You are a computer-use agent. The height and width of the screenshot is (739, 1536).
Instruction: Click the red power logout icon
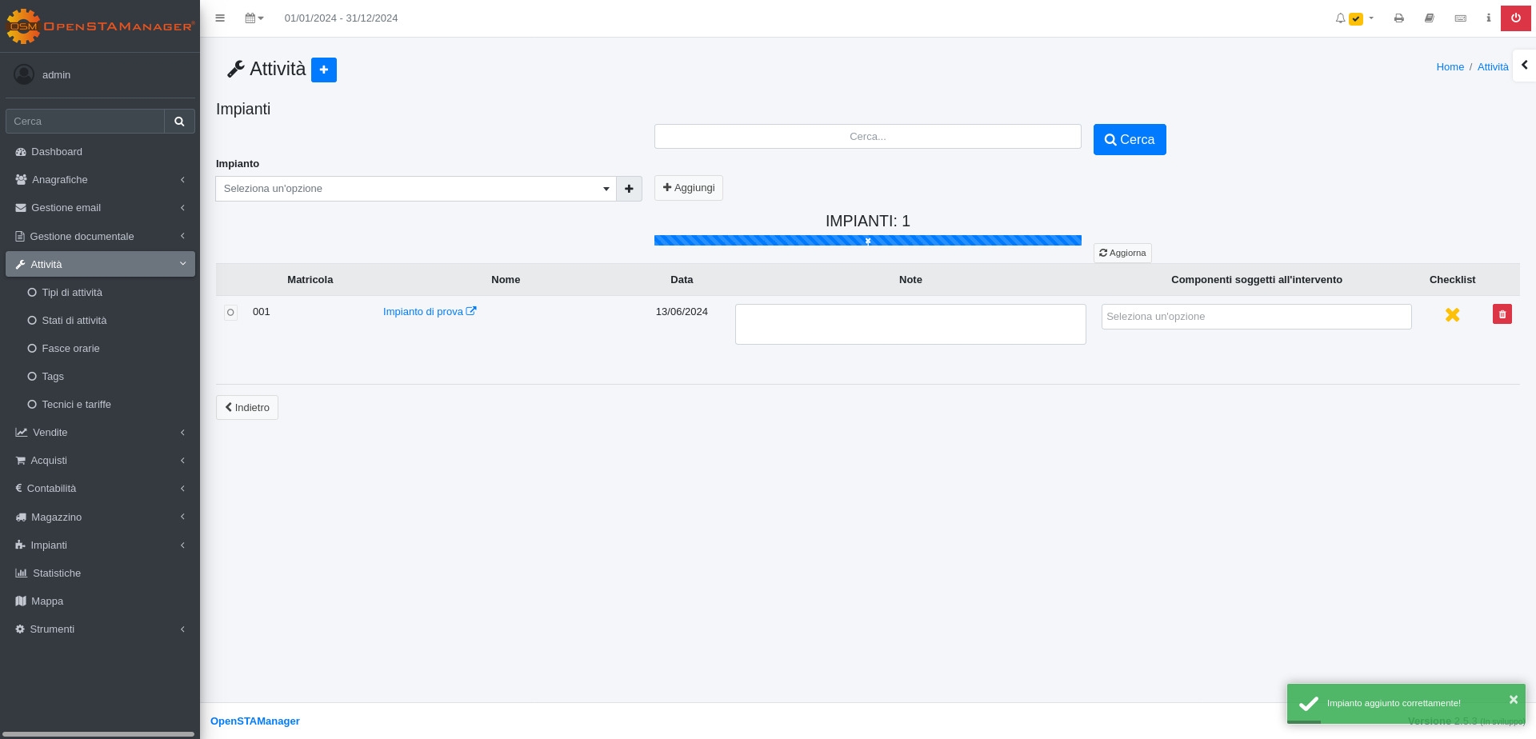pos(1515,18)
